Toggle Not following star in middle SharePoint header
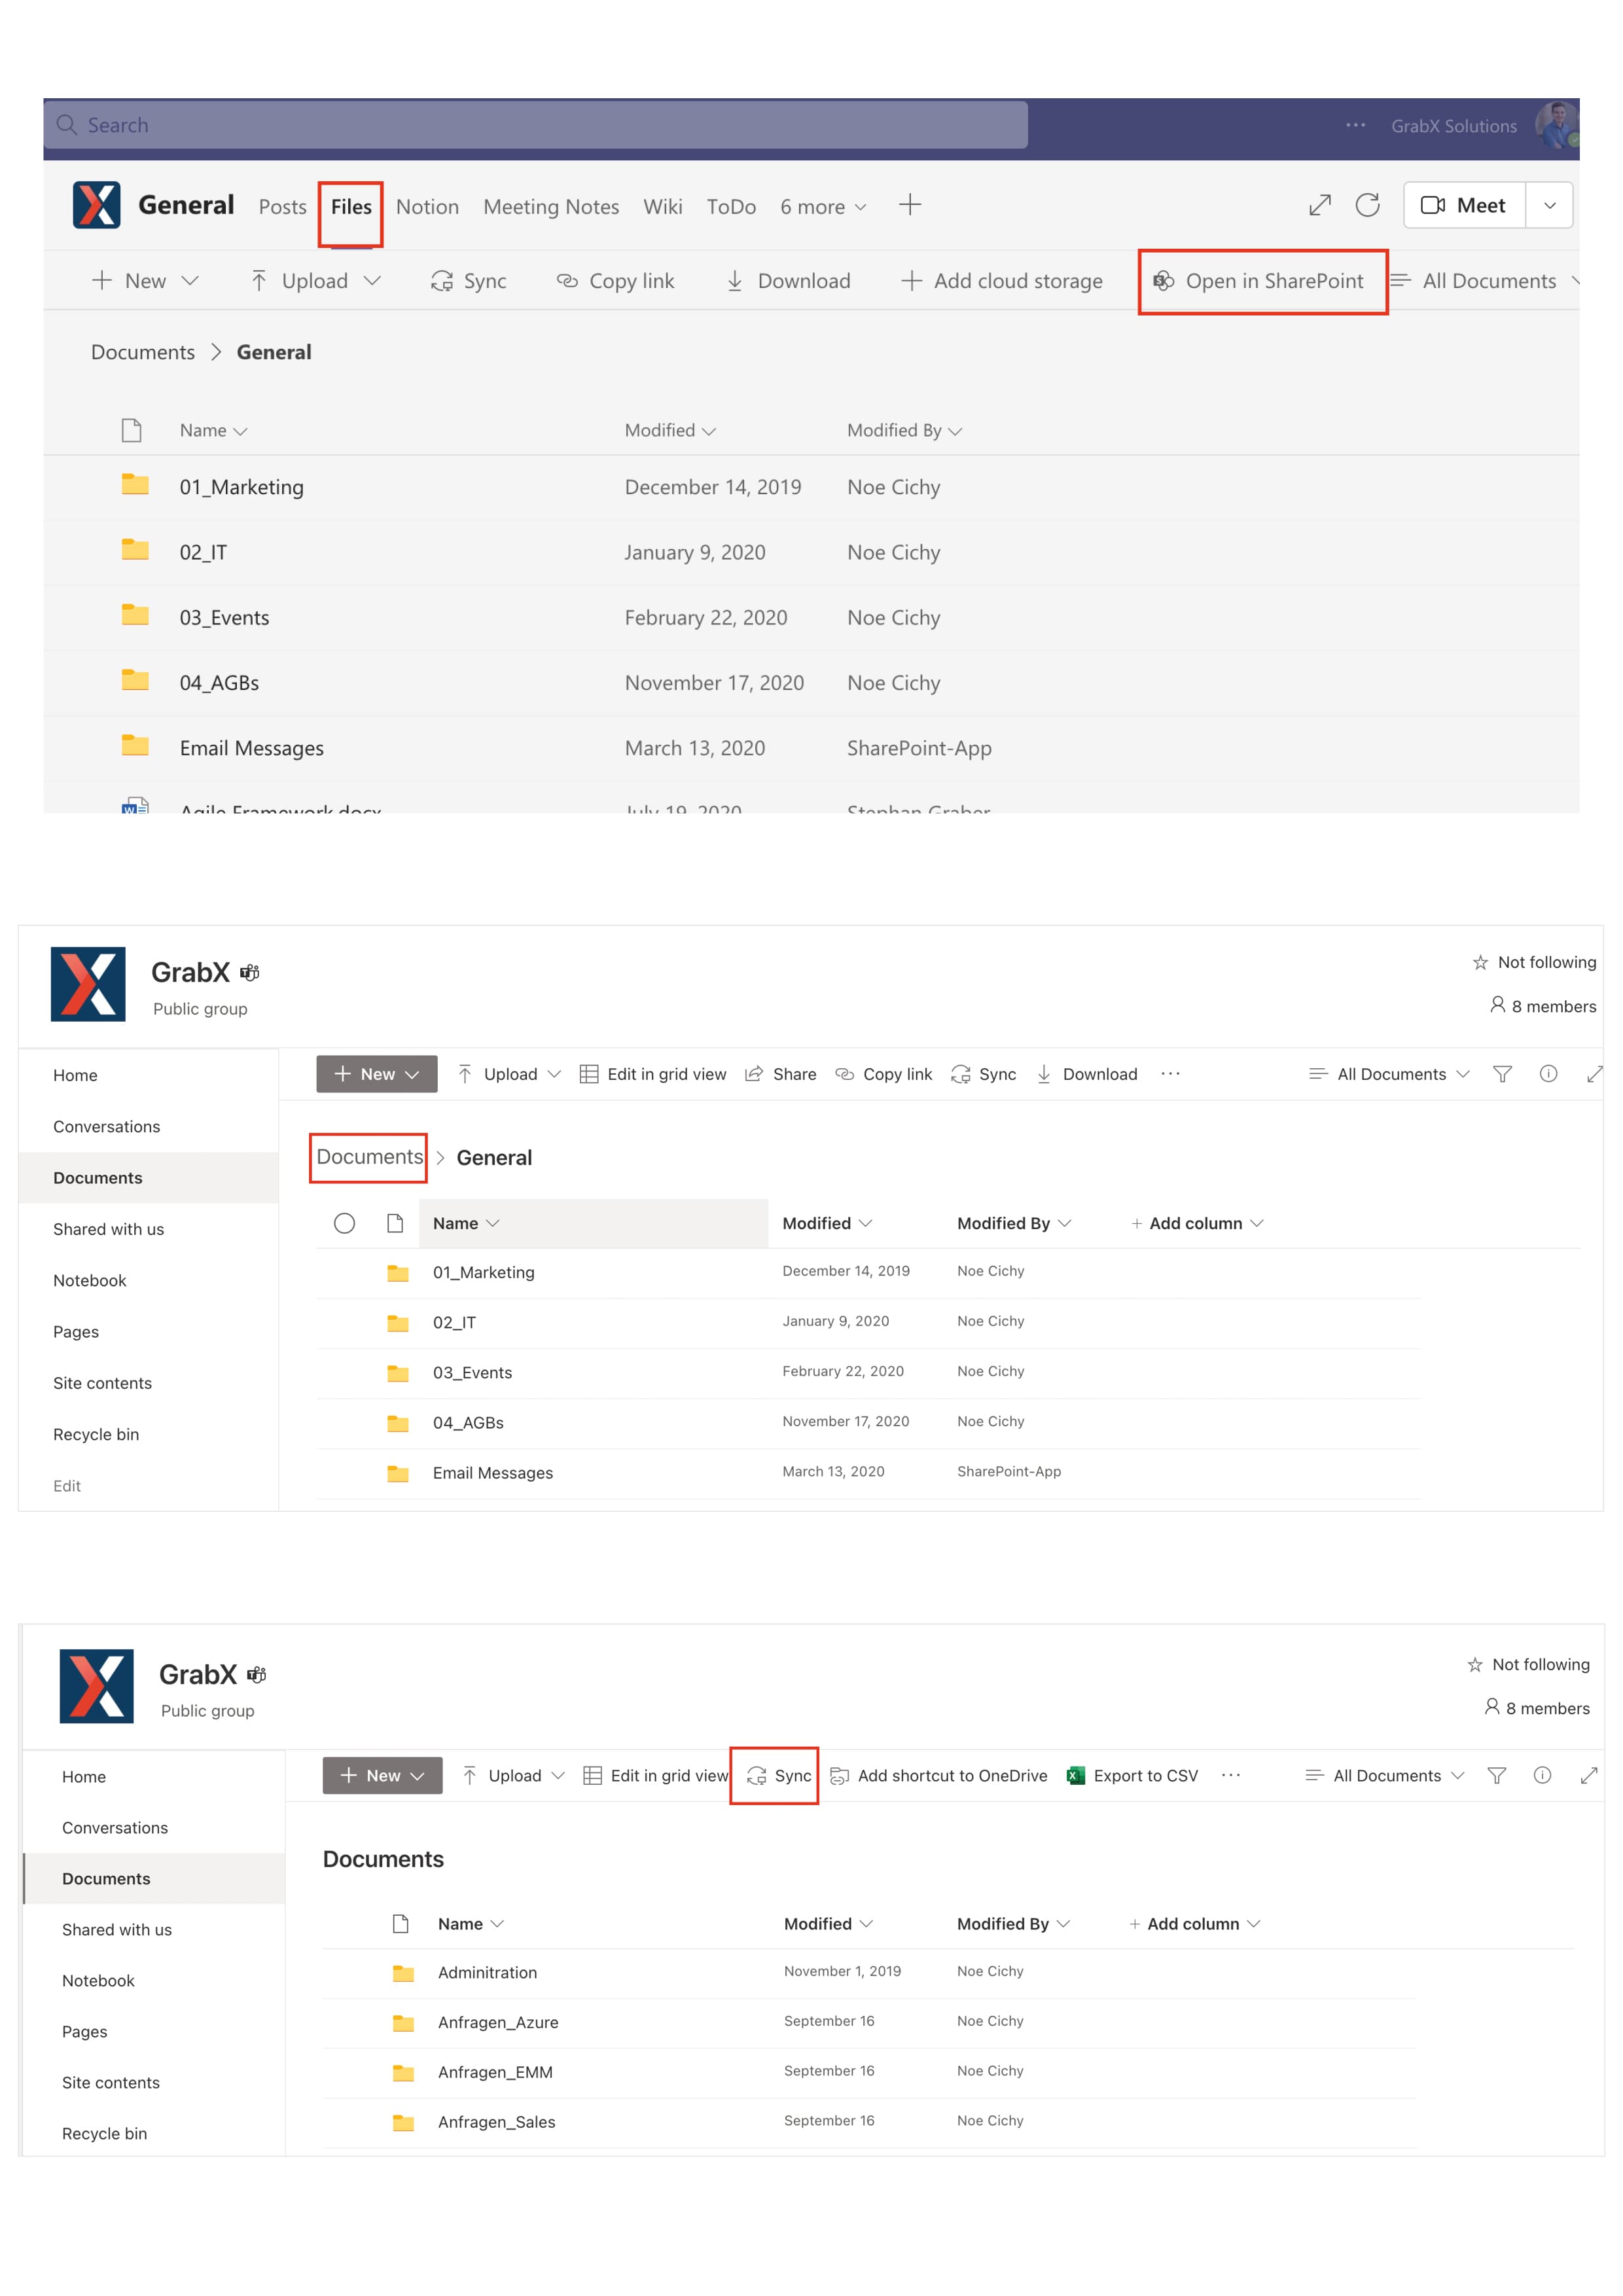This screenshot has width=1623, height=2296. click(1480, 962)
